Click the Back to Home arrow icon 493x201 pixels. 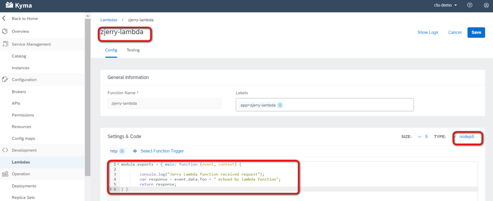(4, 19)
